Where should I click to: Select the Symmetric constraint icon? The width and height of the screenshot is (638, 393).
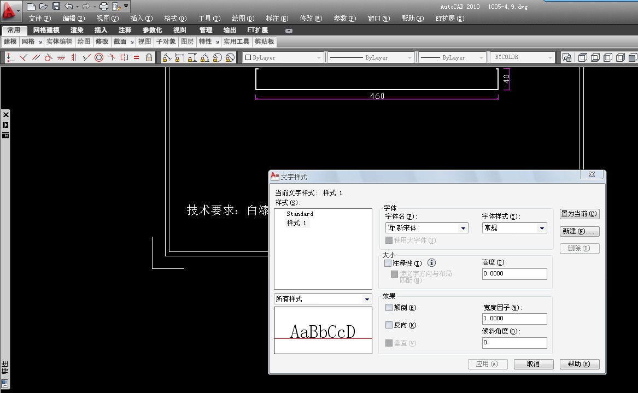coord(124,58)
